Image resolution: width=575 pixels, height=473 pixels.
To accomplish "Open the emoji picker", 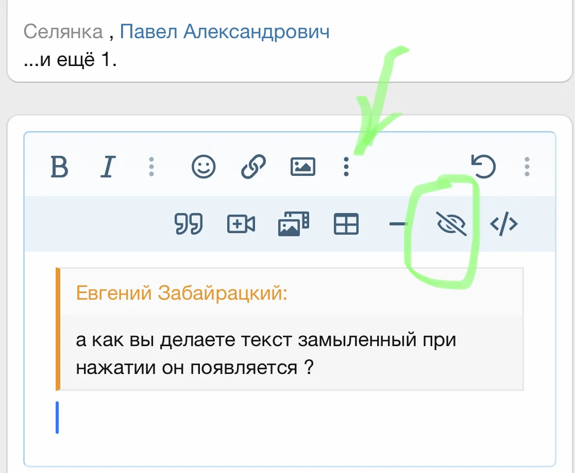I will pyautogui.click(x=203, y=167).
